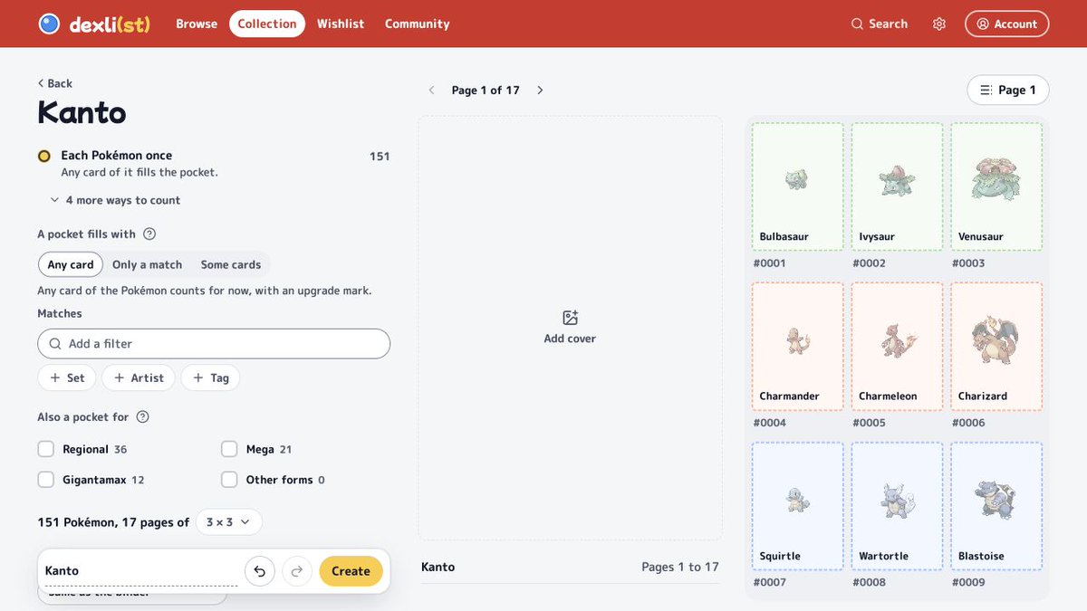Select 'Each Pokémon once' radio option
This screenshot has width=1087, height=611.
pyautogui.click(x=43, y=156)
